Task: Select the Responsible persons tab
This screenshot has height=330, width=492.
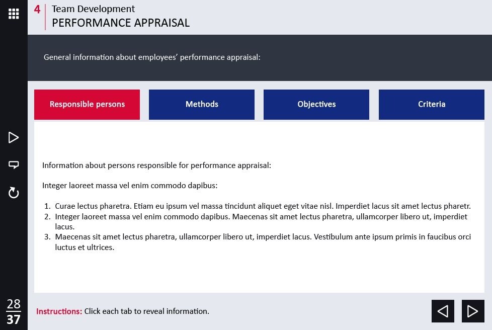Action: coord(87,105)
